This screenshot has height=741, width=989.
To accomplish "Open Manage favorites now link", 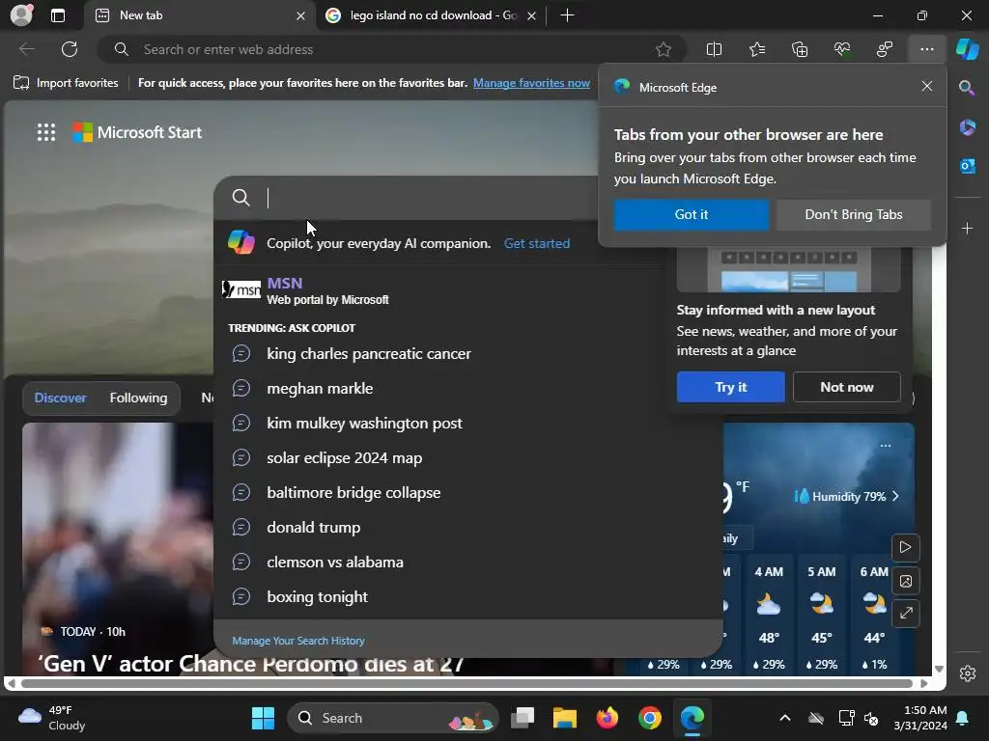I will pyautogui.click(x=531, y=83).
